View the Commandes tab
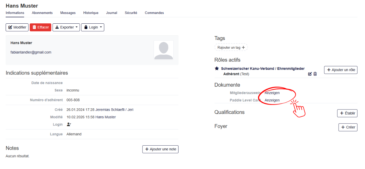Image resolution: width=365 pixels, height=169 pixels. [154, 13]
